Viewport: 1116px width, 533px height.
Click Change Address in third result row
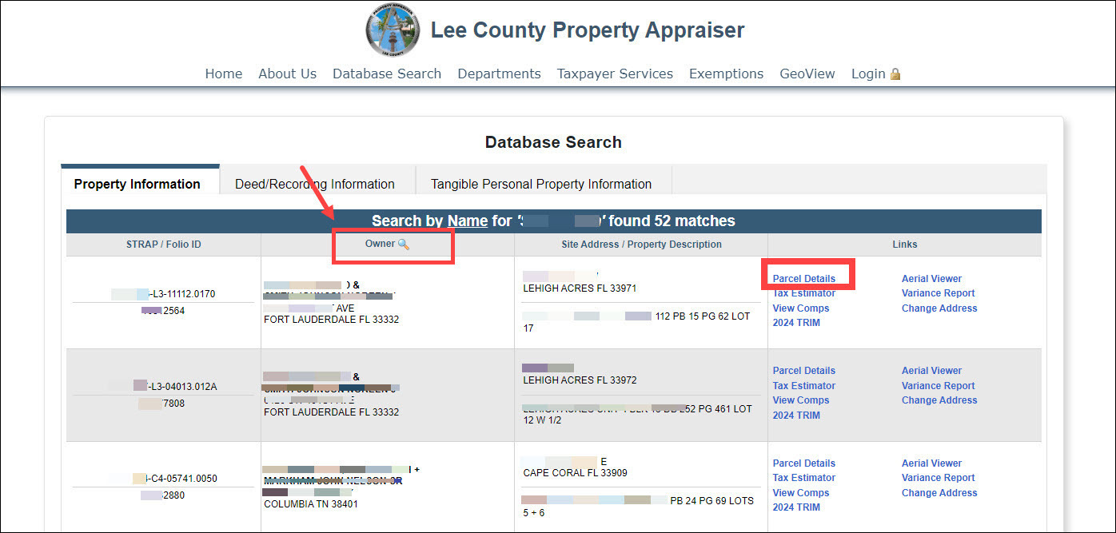939,493
